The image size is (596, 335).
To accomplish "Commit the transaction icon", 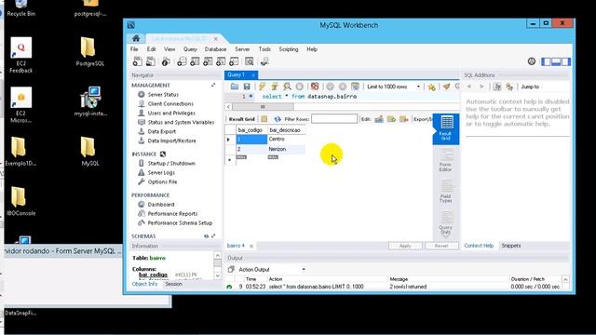I will [330, 87].
